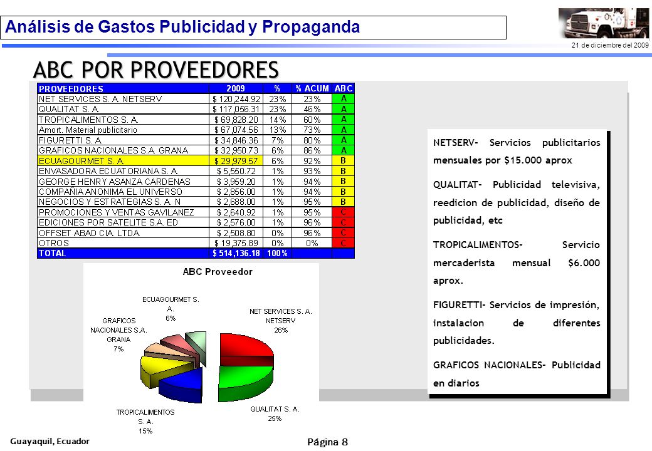The image size is (652, 451).
Task: Click the 'PROVEEDORES' column header
Action: (123, 88)
